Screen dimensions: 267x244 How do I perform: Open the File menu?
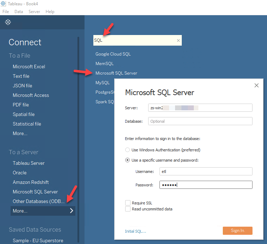[x=6, y=12]
